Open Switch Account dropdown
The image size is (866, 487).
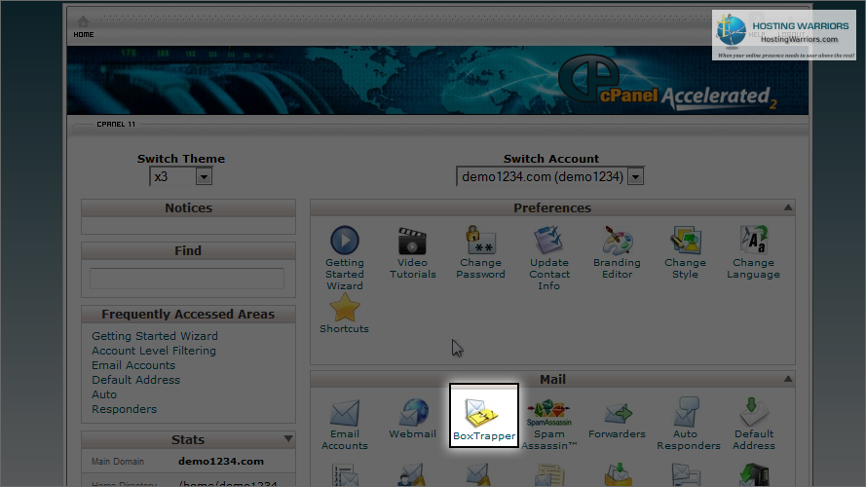tap(550, 176)
